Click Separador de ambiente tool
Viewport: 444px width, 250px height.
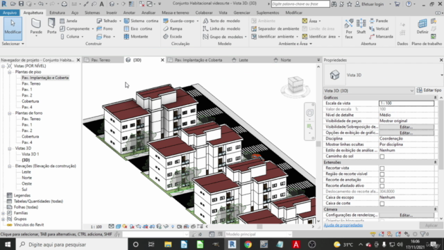click(275, 28)
